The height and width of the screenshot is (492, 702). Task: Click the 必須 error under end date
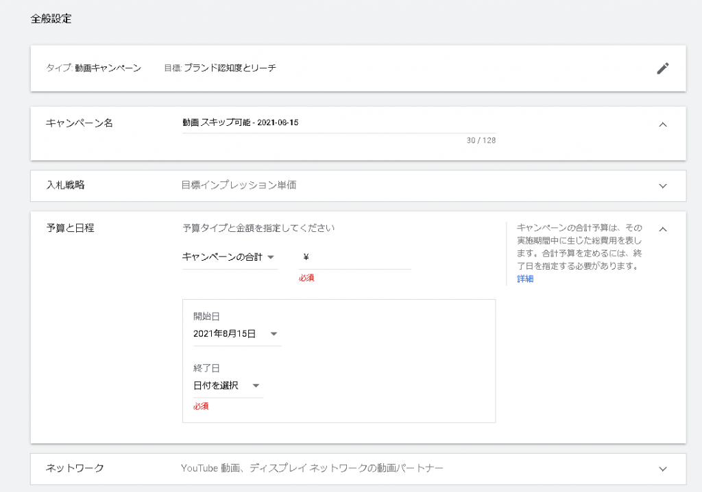point(201,406)
